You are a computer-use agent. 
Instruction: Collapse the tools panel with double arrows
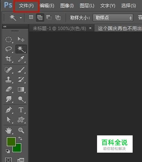(5, 27)
